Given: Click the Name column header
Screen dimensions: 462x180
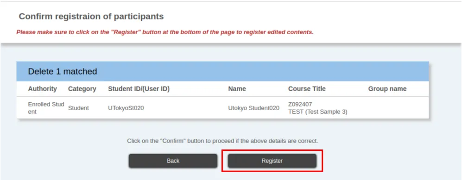Looking at the screenshot, I should [237, 89].
